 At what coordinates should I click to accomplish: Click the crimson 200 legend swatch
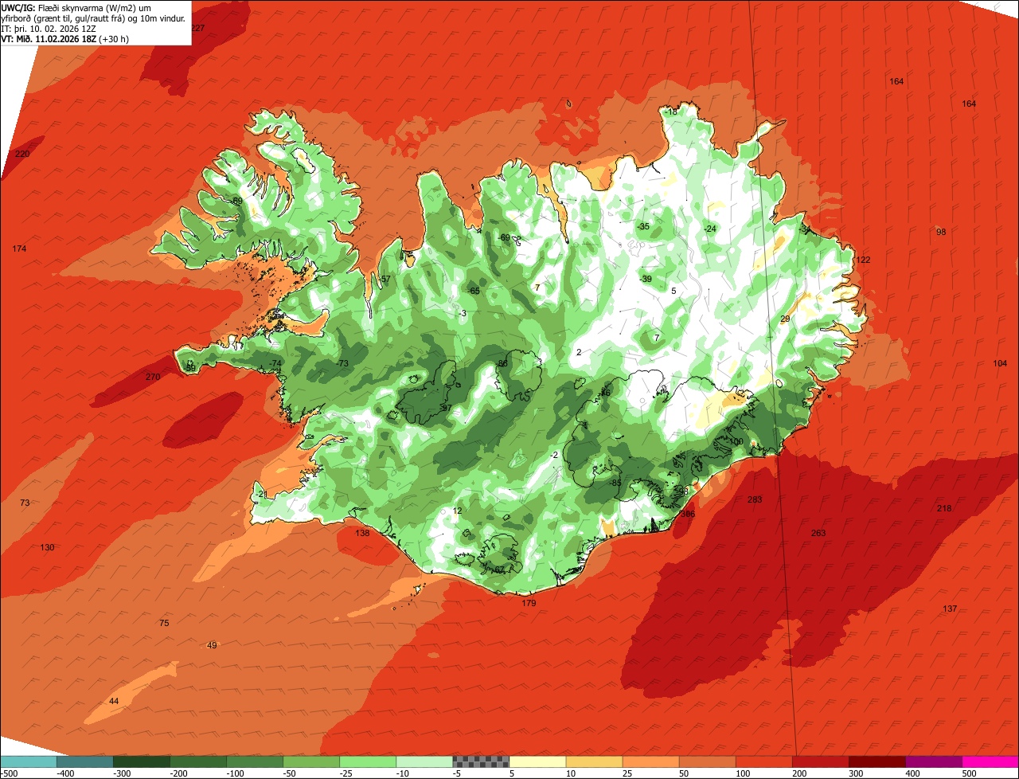pos(820,761)
